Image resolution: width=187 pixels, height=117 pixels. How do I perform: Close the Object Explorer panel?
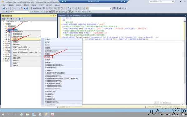[x=55, y=16]
